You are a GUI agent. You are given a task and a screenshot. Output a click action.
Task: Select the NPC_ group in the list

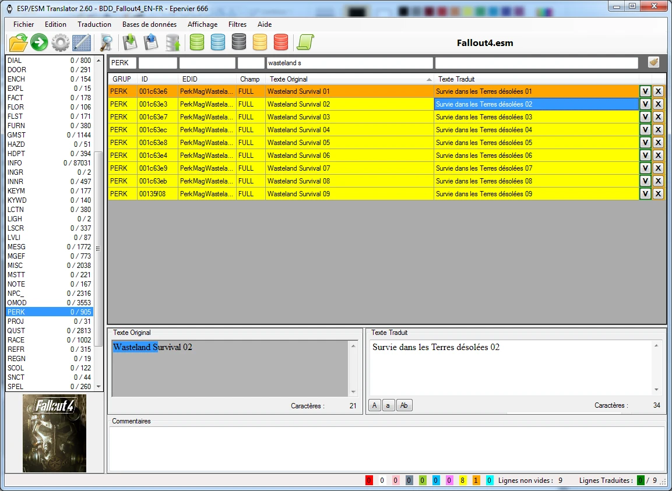[x=50, y=294]
